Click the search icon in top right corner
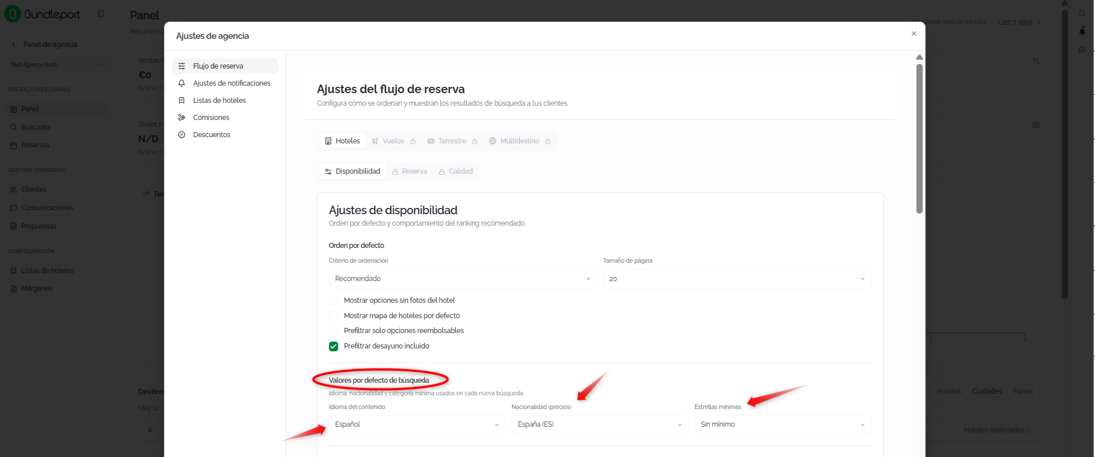The height and width of the screenshot is (457, 1095). [x=1082, y=14]
